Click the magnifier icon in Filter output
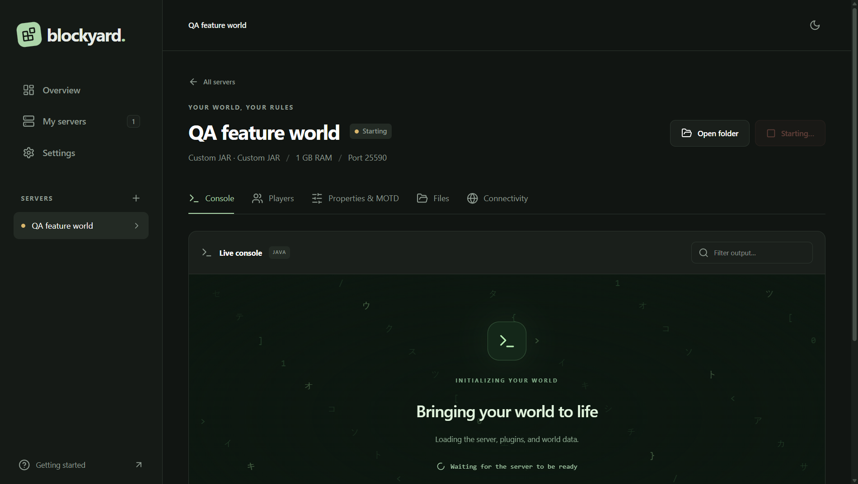Screen dimensions: 858x484 tap(703, 253)
